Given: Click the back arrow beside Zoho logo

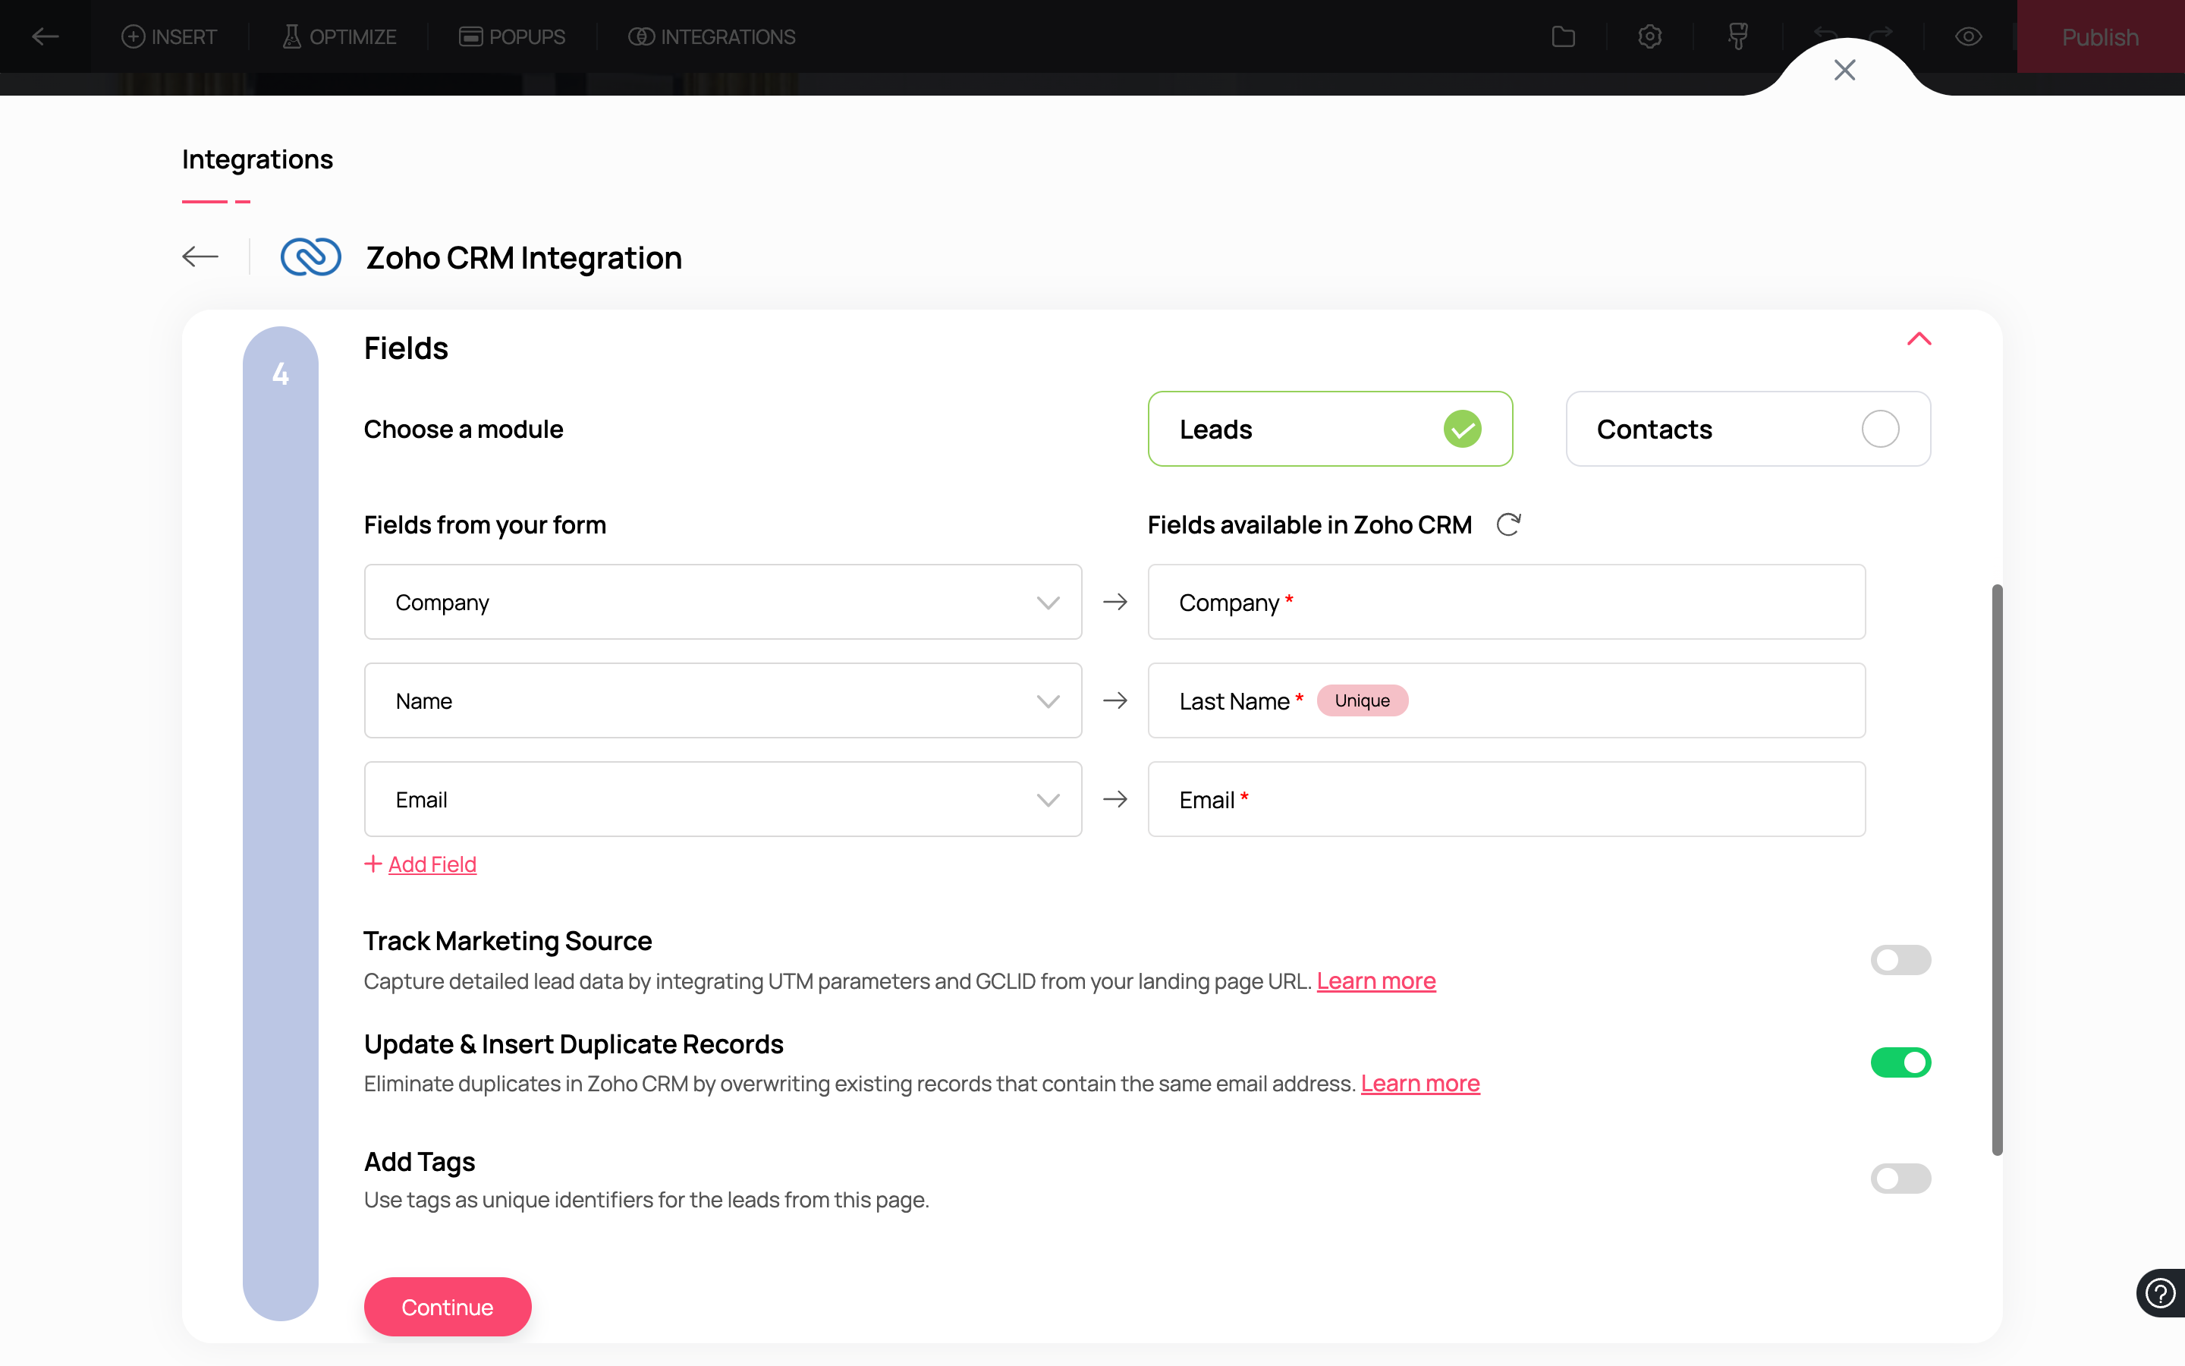Looking at the screenshot, I should click(x=200, y=257).
